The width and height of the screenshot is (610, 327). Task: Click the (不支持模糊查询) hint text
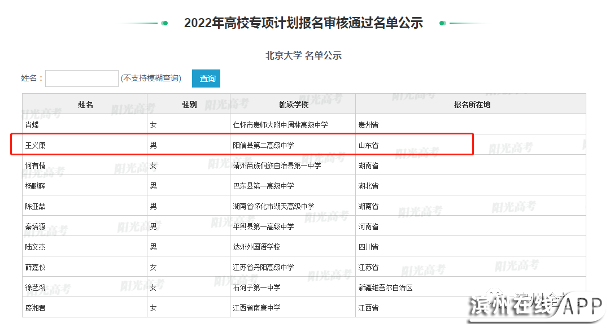(x=151, y=79)
